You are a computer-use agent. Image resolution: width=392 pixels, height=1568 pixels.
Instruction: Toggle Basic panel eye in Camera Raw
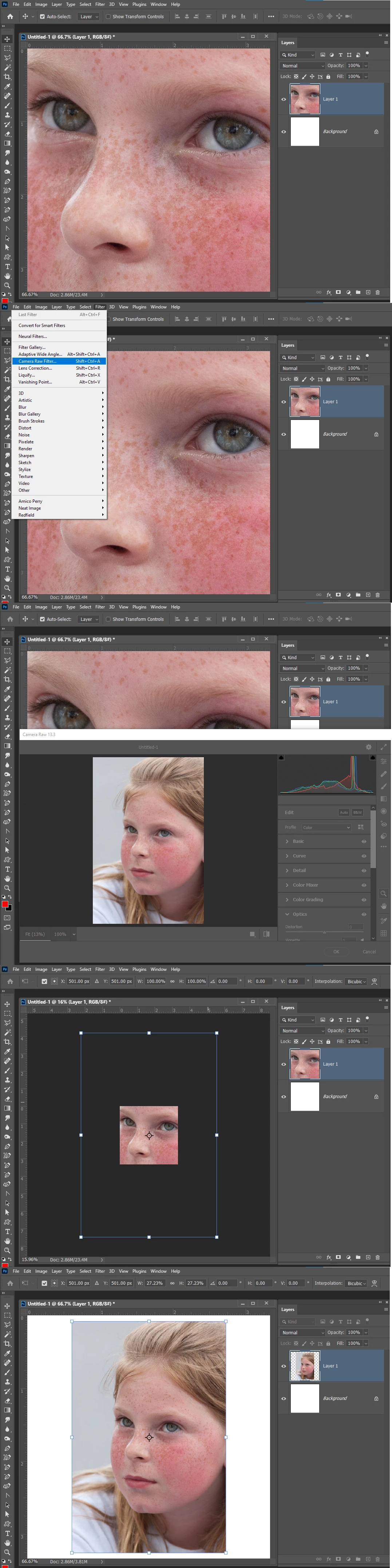pos(364,841)
